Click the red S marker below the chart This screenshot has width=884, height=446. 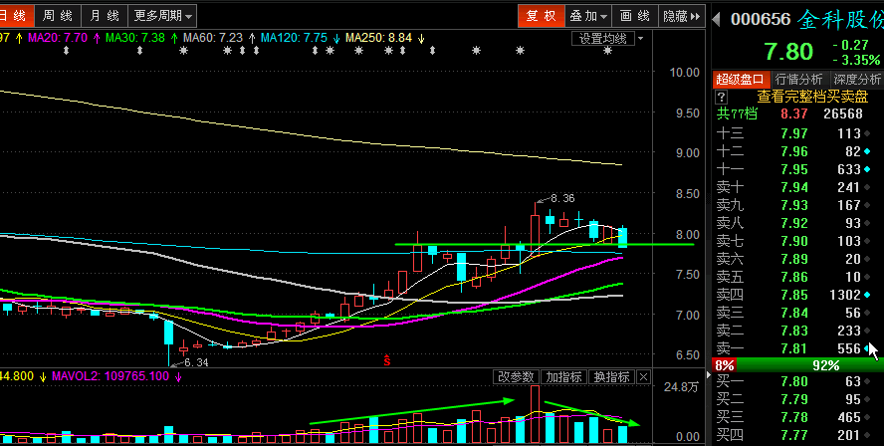tap(386, 360)
